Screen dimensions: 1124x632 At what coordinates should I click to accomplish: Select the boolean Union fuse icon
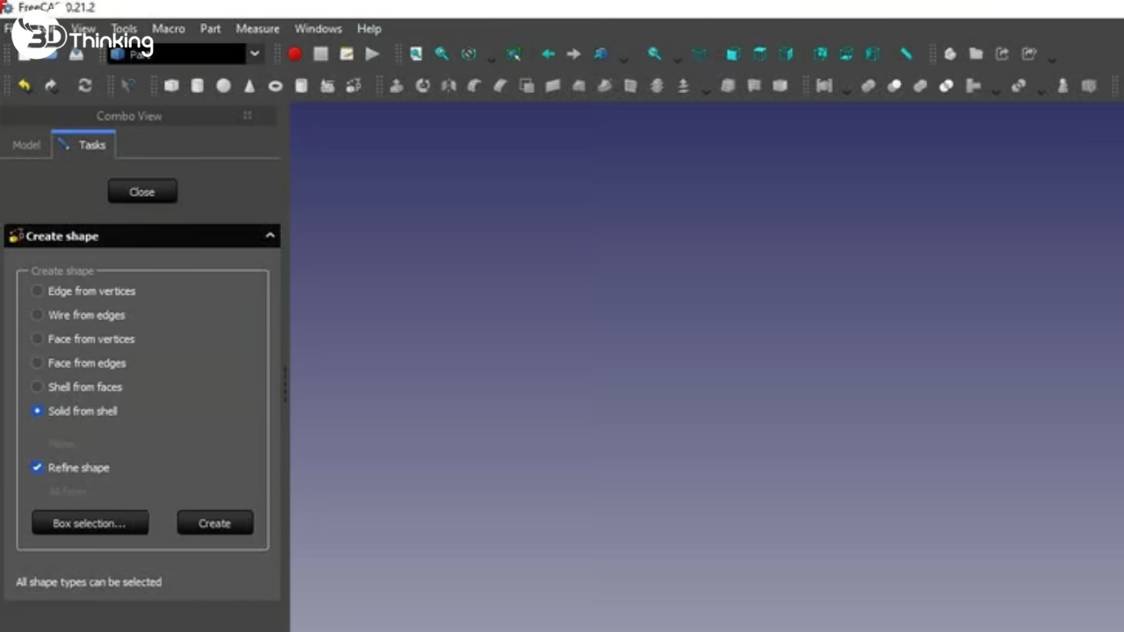920,86
